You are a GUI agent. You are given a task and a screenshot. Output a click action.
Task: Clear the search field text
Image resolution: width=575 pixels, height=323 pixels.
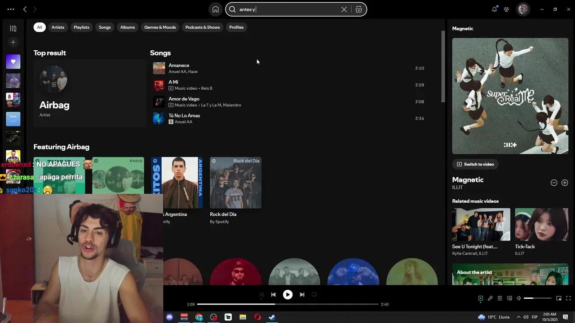344,9
